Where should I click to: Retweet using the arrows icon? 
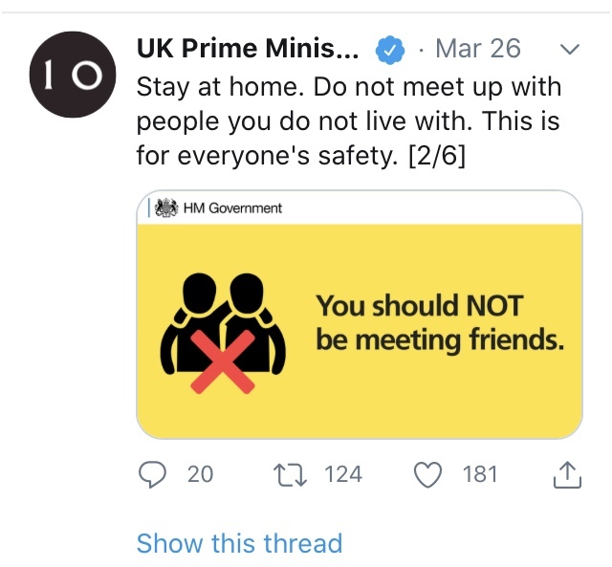point(290,473)
